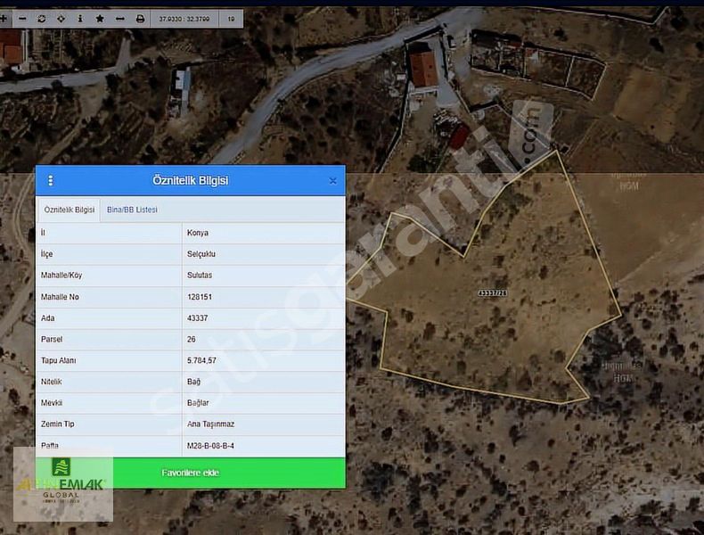Click the zoom level 19 box
The height and width of the screenshot is (535, 704).
coord(232,18)
